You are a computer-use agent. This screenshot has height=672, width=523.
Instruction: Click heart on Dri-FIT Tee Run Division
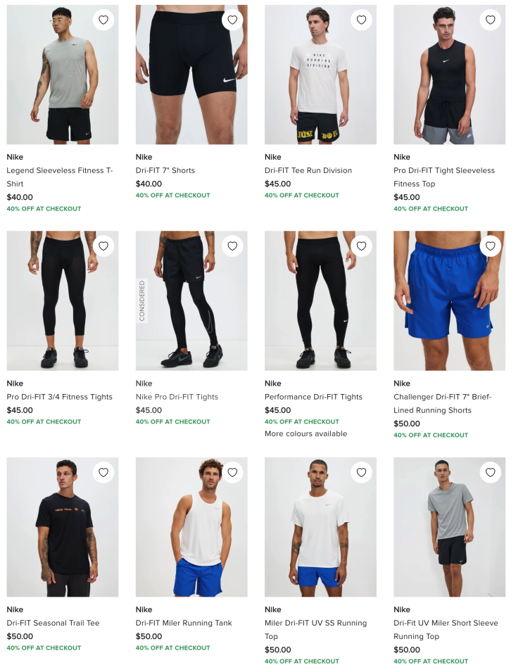(x=361, y=20)
